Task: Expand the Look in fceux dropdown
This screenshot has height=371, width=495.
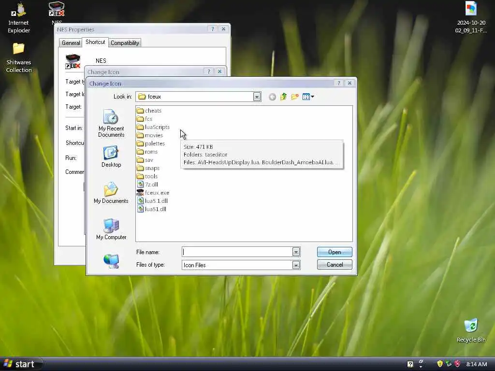Action: [257, 97]
